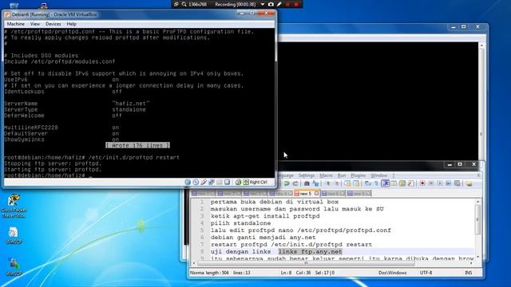511x287 pixels.
Task: Click text 'pilih standalone' in editor
Action: [x=240, y=223]
